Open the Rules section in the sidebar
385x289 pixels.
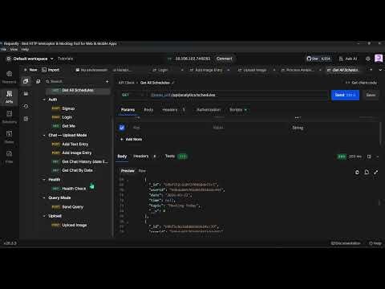[x=9, y=136]
